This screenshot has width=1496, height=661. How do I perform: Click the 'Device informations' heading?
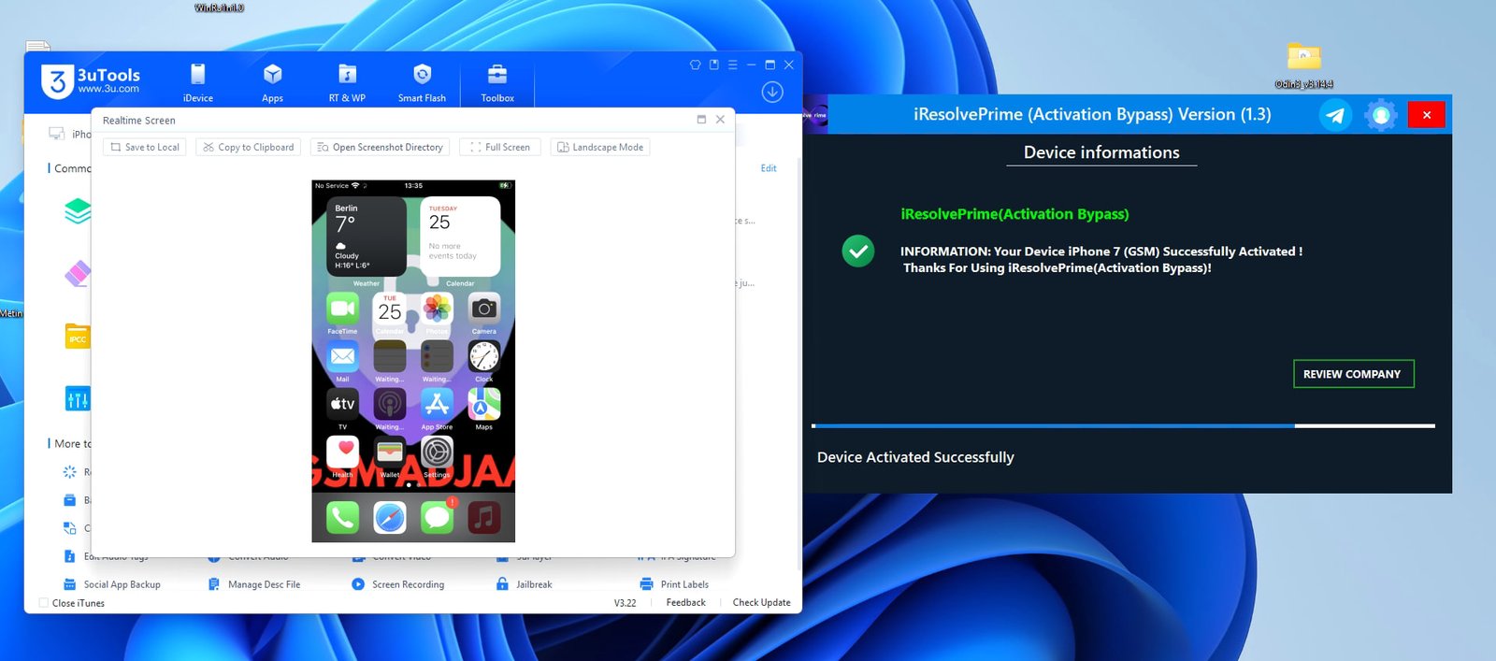tap(1101, 152)
